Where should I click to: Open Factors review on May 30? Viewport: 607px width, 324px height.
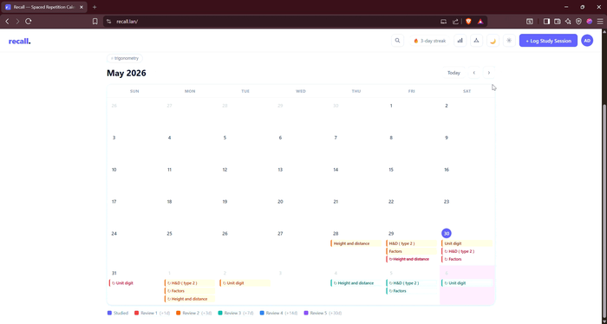click(x=467, y=259)
